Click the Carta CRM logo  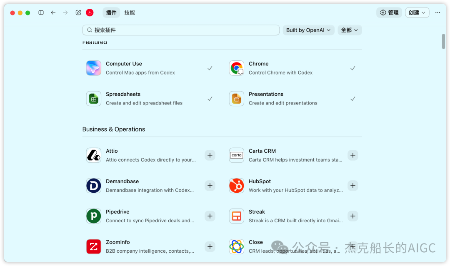[x=237, y=155]
